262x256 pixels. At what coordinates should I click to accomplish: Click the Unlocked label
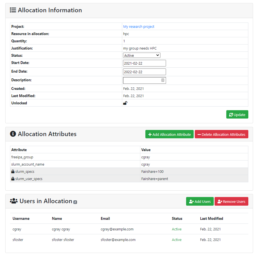(19, 103)
